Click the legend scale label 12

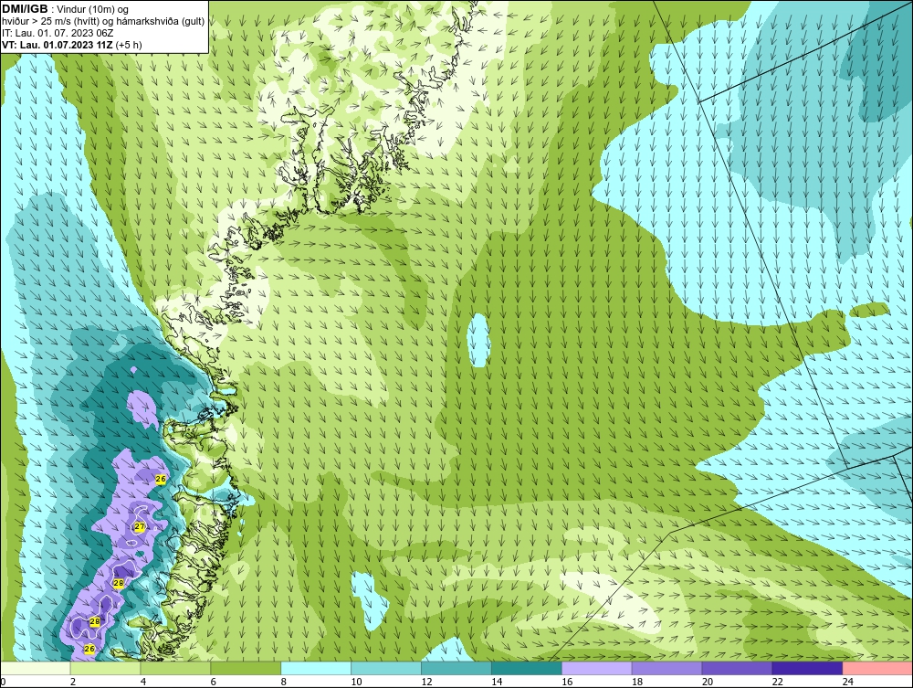point(426,682)
